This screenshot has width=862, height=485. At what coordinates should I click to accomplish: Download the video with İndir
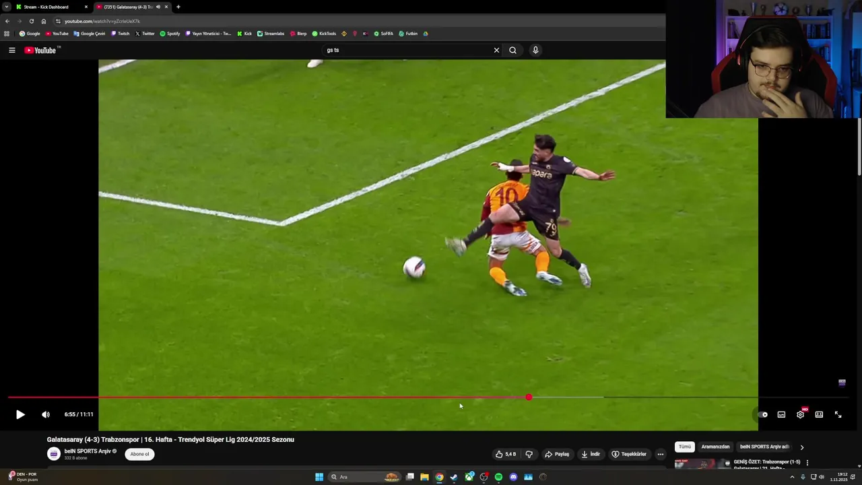point(591,454)
